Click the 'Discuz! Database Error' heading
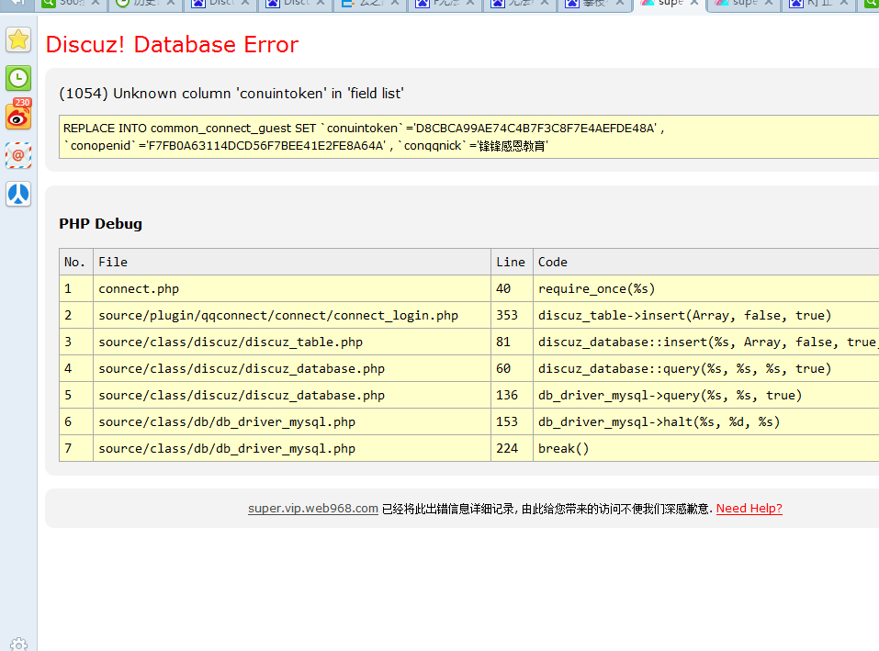The height and width of the screenshot is (651, 879). [x=172, y=45]
